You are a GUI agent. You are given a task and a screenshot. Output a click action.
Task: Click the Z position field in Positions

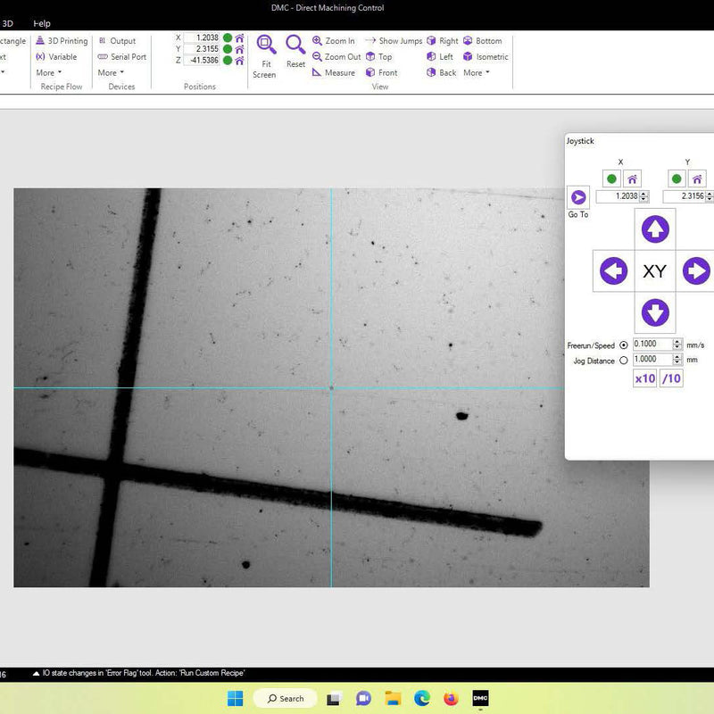coord(202,60)
